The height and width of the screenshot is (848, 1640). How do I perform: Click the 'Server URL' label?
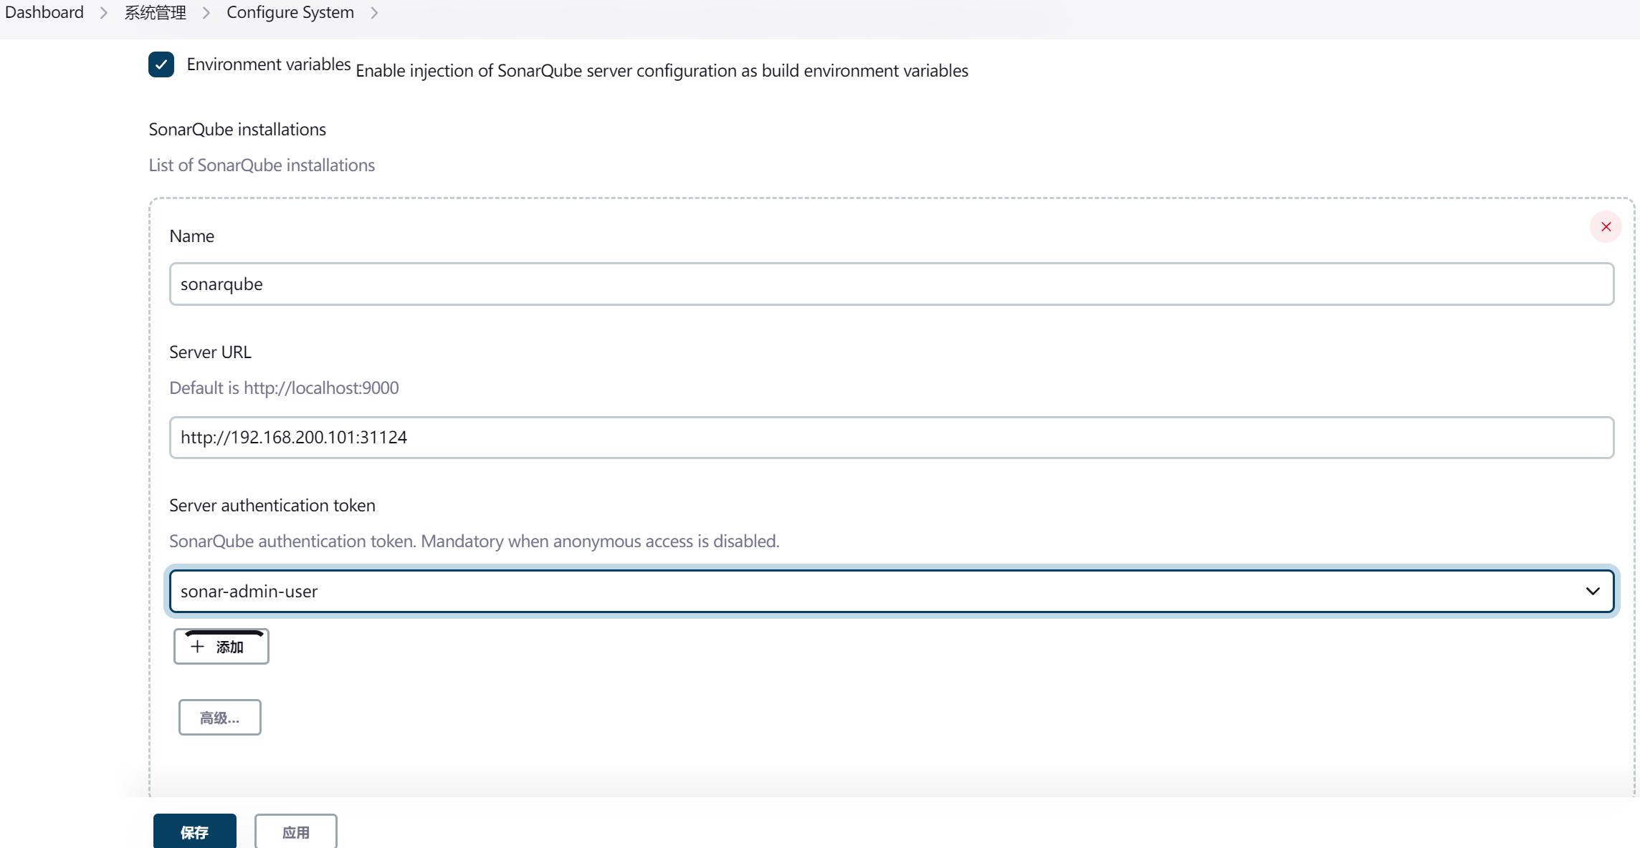tap(210, 352)
